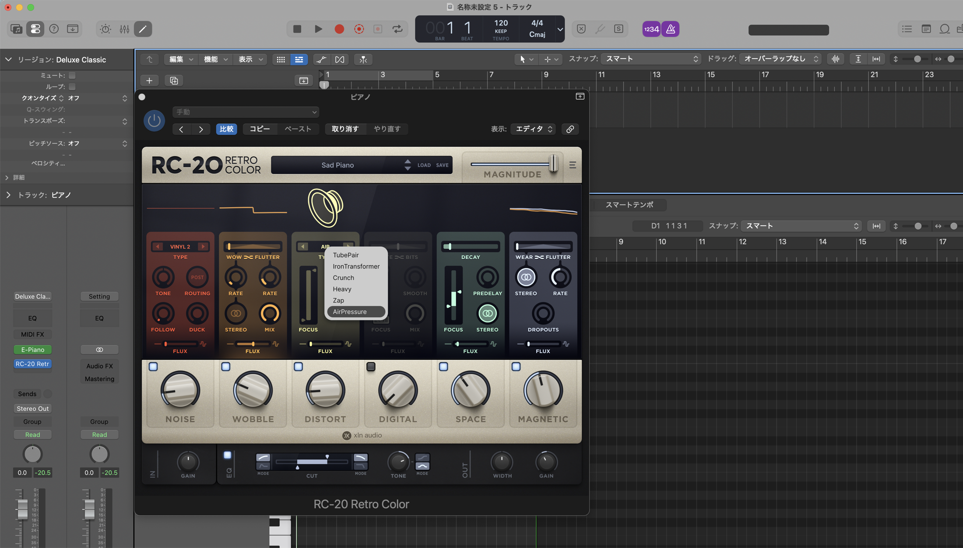This screenshot has width=963, height=548.
Task: Expand the トラック: ピアノ section
Action: click(8, 195)
